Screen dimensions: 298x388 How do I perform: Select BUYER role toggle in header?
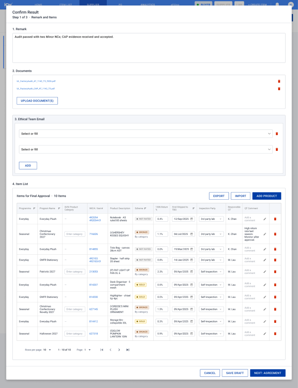tap(204, 4)
